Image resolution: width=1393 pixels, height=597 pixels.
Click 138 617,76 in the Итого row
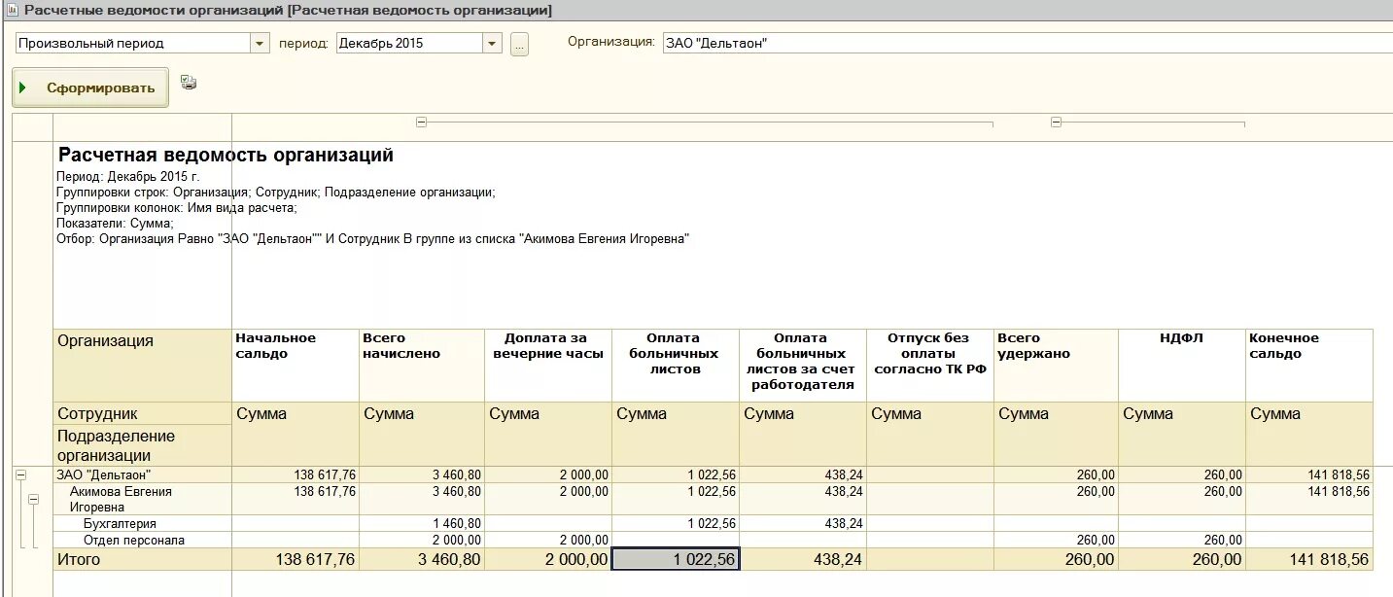click(x=296, y=559)
